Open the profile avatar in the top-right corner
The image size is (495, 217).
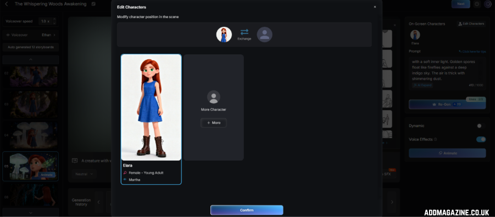point(488,4)
